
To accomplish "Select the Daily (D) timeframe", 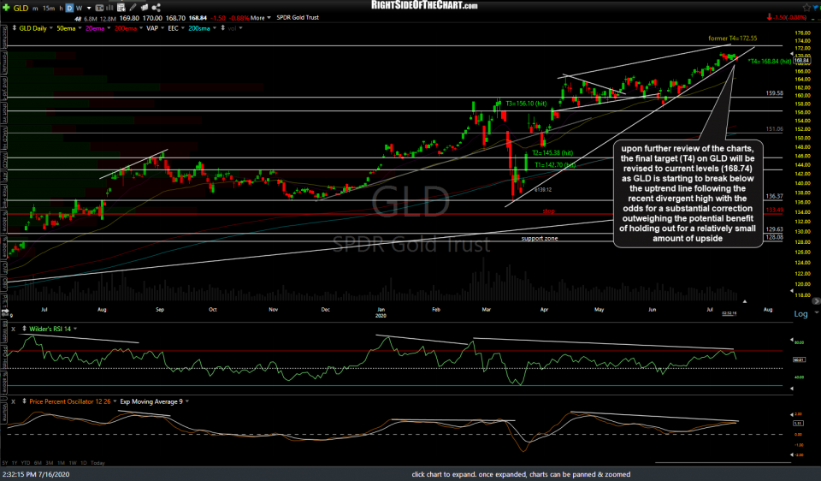I will pos(69,8).
